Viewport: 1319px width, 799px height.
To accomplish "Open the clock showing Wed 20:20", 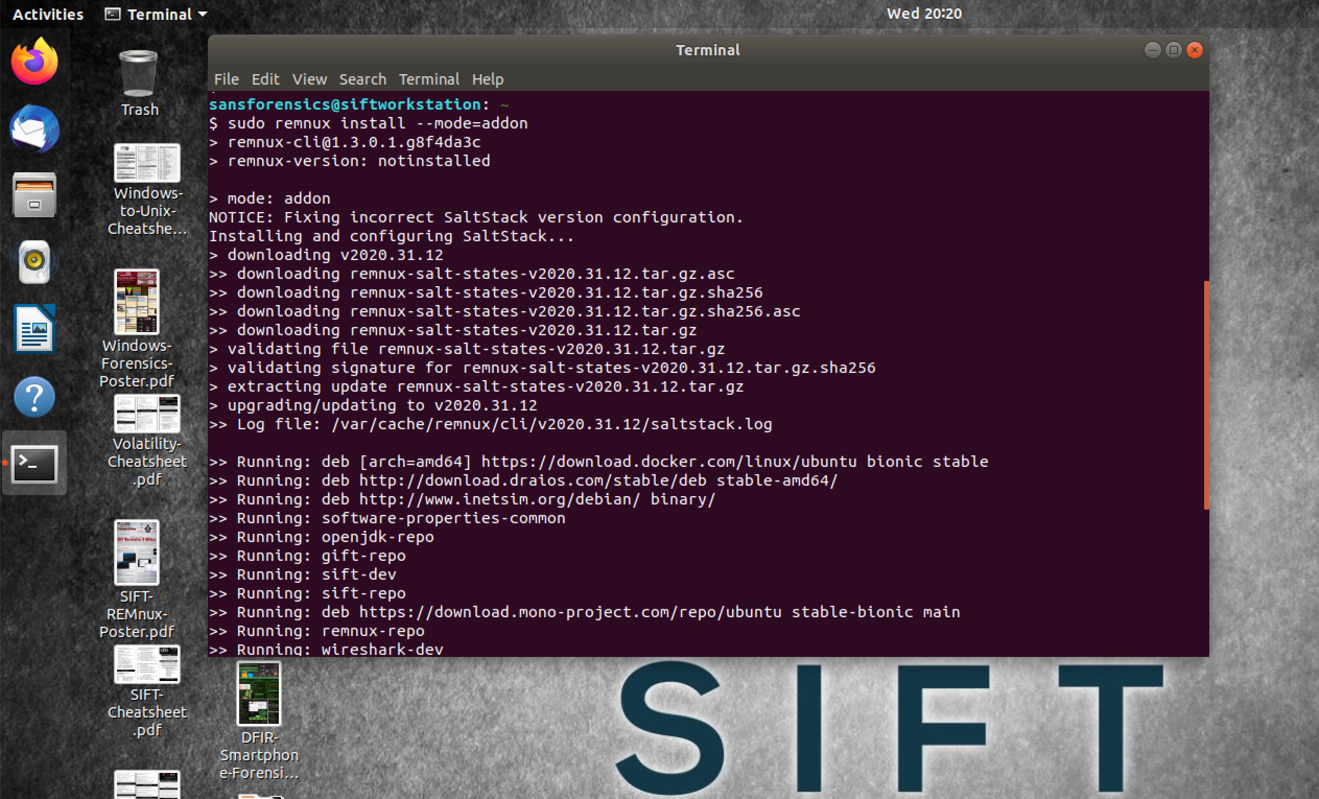I will (x=924, y=14).
